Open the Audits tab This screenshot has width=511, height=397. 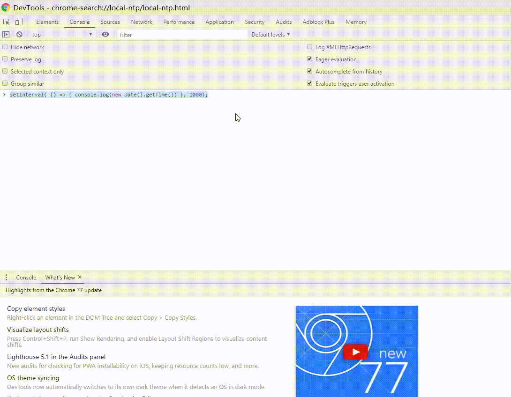284,22
